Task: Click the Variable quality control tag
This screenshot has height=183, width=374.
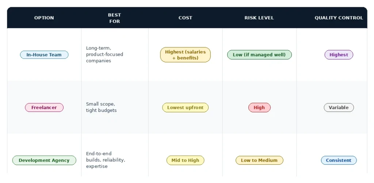Action: (339, 108)
